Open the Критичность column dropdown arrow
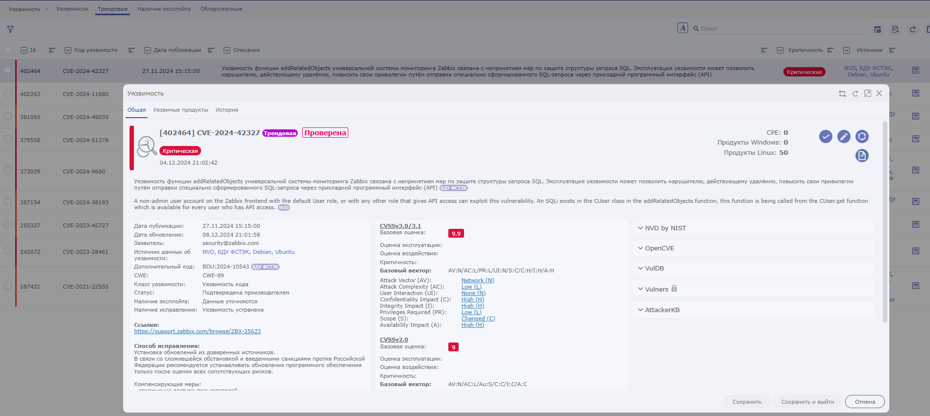 click(x=780, y=50)
